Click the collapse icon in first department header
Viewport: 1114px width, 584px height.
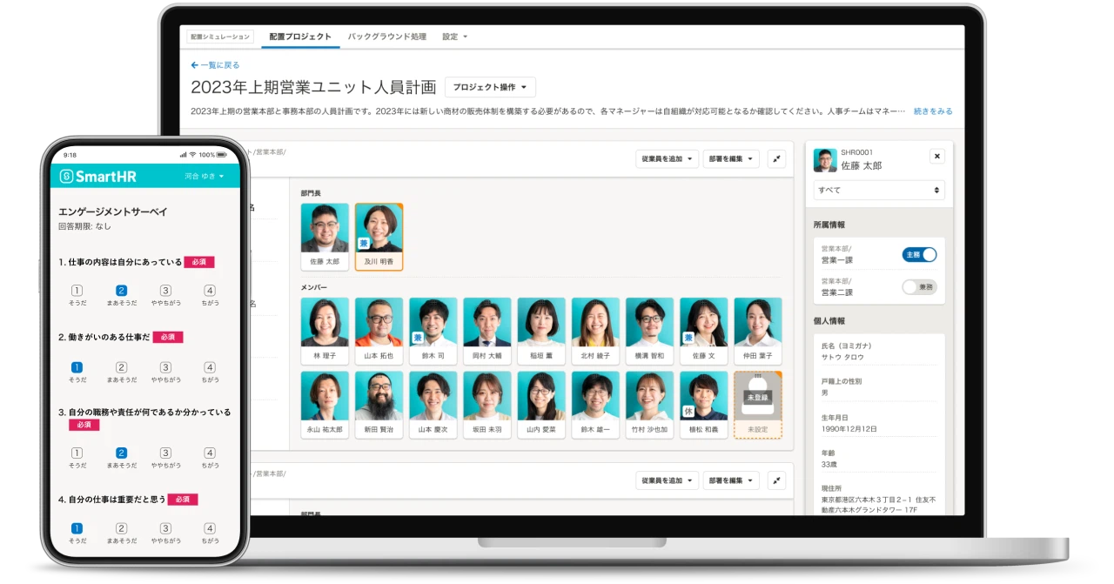[776, 159]
